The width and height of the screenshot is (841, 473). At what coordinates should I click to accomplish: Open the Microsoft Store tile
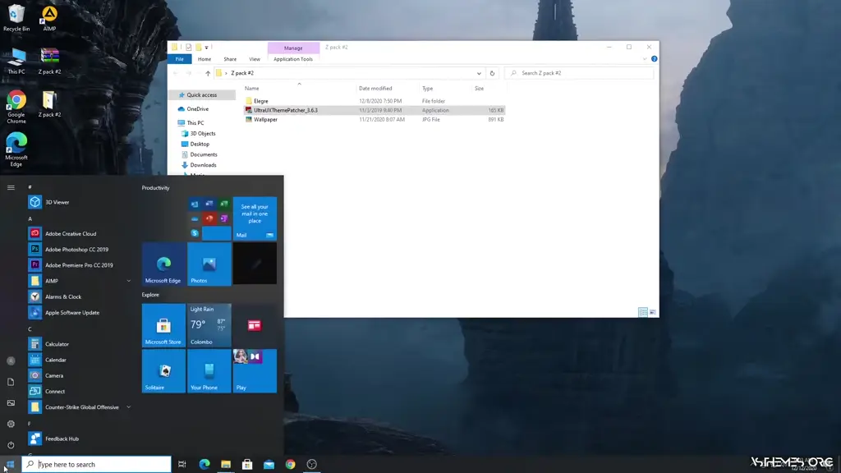163,324
